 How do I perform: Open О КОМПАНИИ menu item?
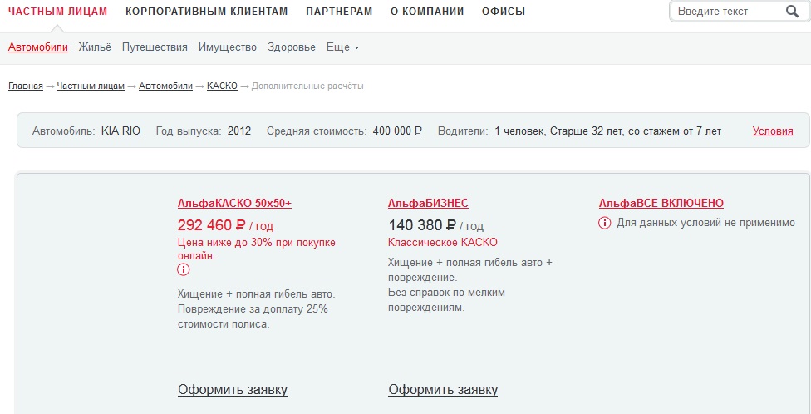(427, 12)
